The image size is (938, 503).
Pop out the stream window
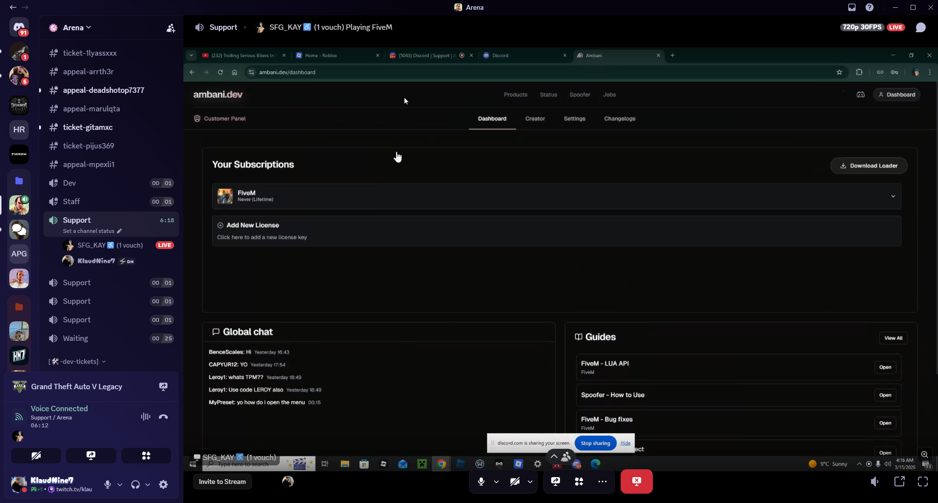coord(899,482)
